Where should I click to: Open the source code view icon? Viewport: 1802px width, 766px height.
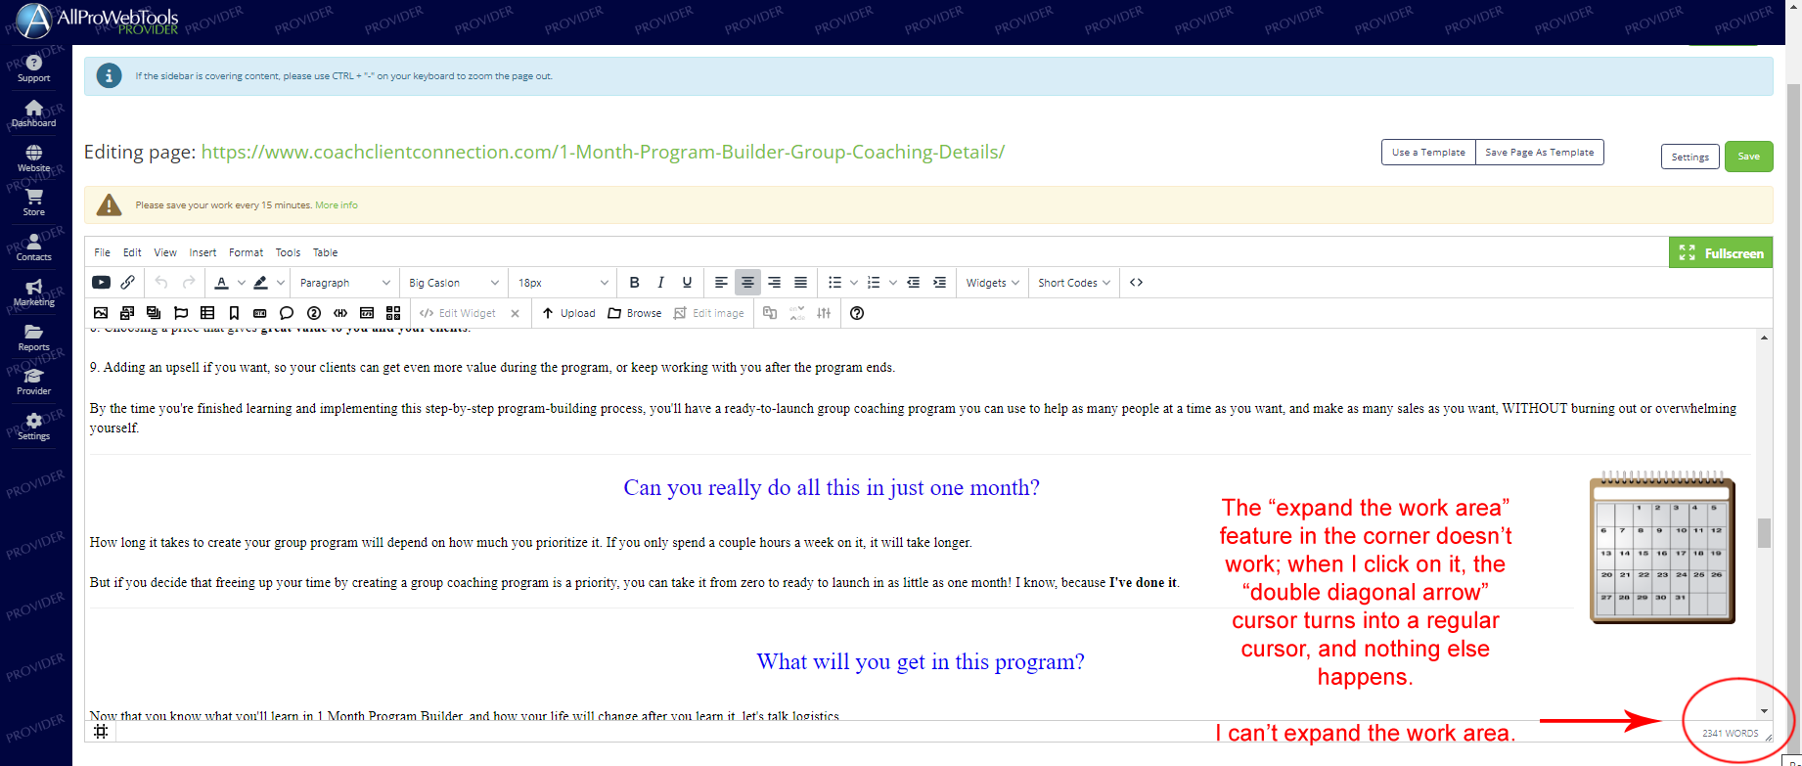coord(1136,283)
